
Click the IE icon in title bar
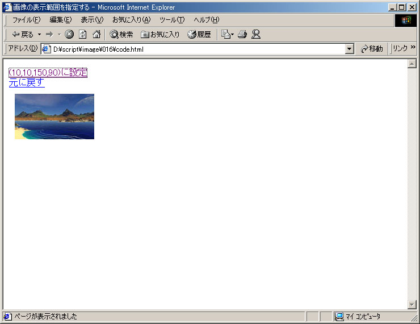pos(7,7)
